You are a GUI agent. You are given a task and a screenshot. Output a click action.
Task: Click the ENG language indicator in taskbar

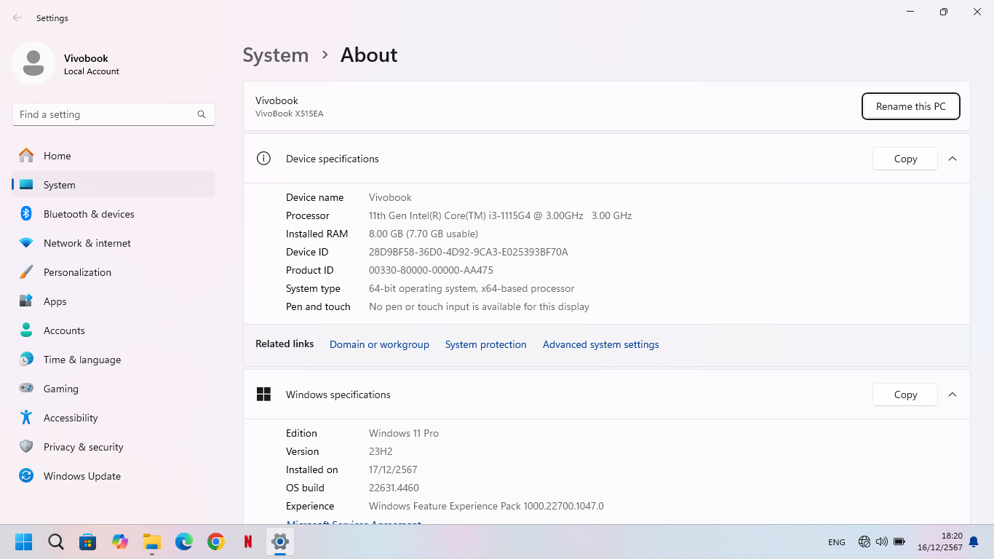837,542
